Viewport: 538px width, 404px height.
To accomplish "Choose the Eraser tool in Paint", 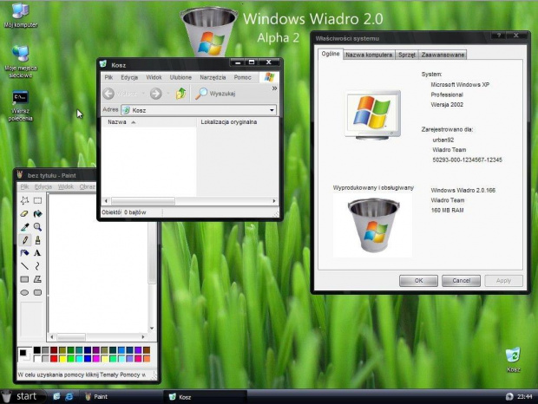I will 24,214.
